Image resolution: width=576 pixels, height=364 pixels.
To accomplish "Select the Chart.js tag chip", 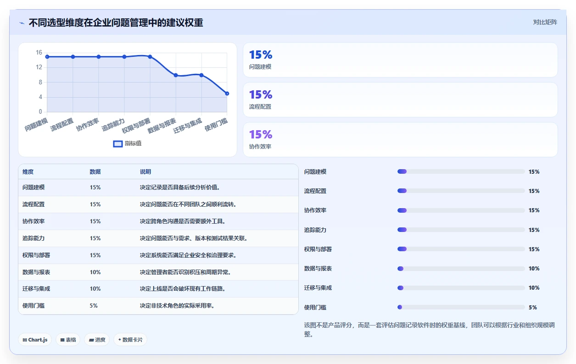I will (x=35, y=340).
